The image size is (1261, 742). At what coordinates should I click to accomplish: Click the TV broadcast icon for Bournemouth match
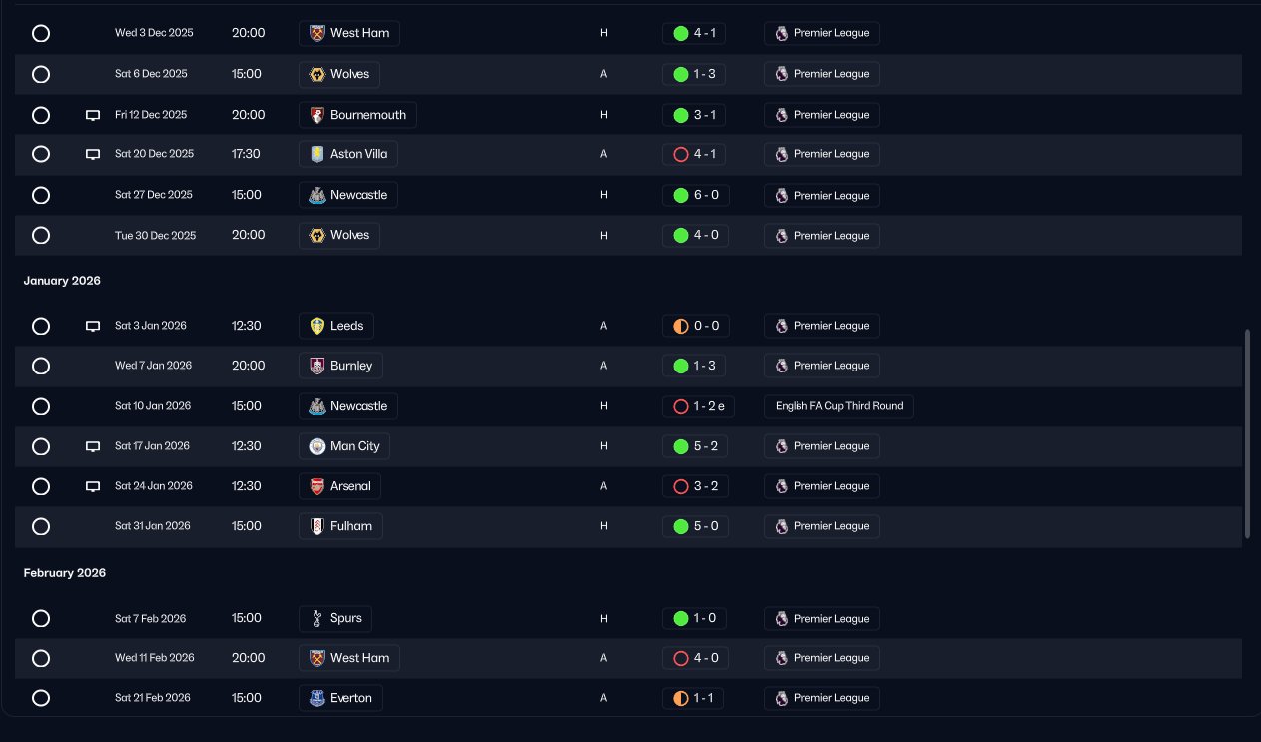(x=93, y=115)
